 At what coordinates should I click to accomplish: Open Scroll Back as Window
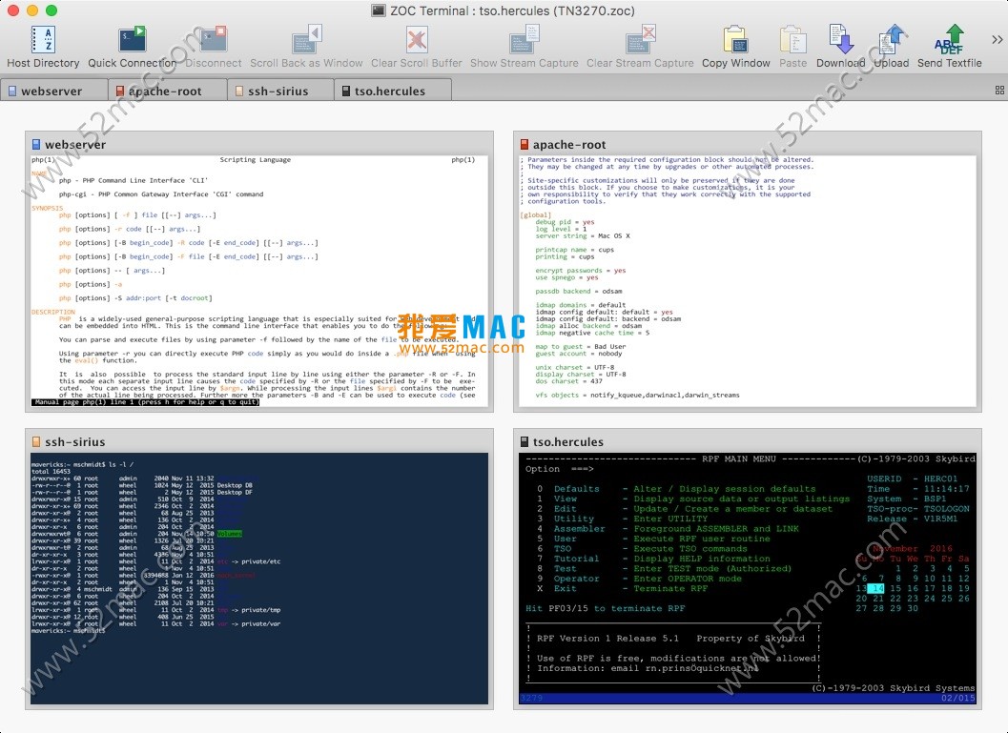[x=306, y=47]
